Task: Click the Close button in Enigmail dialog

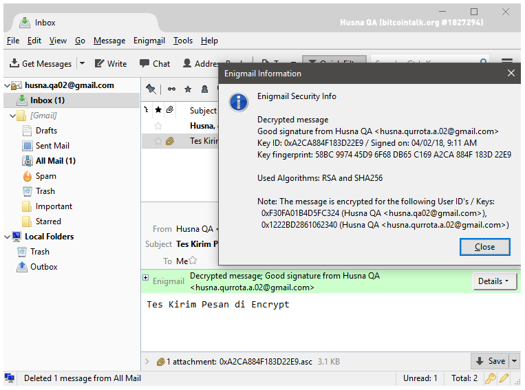Action: tap(485, 247)
